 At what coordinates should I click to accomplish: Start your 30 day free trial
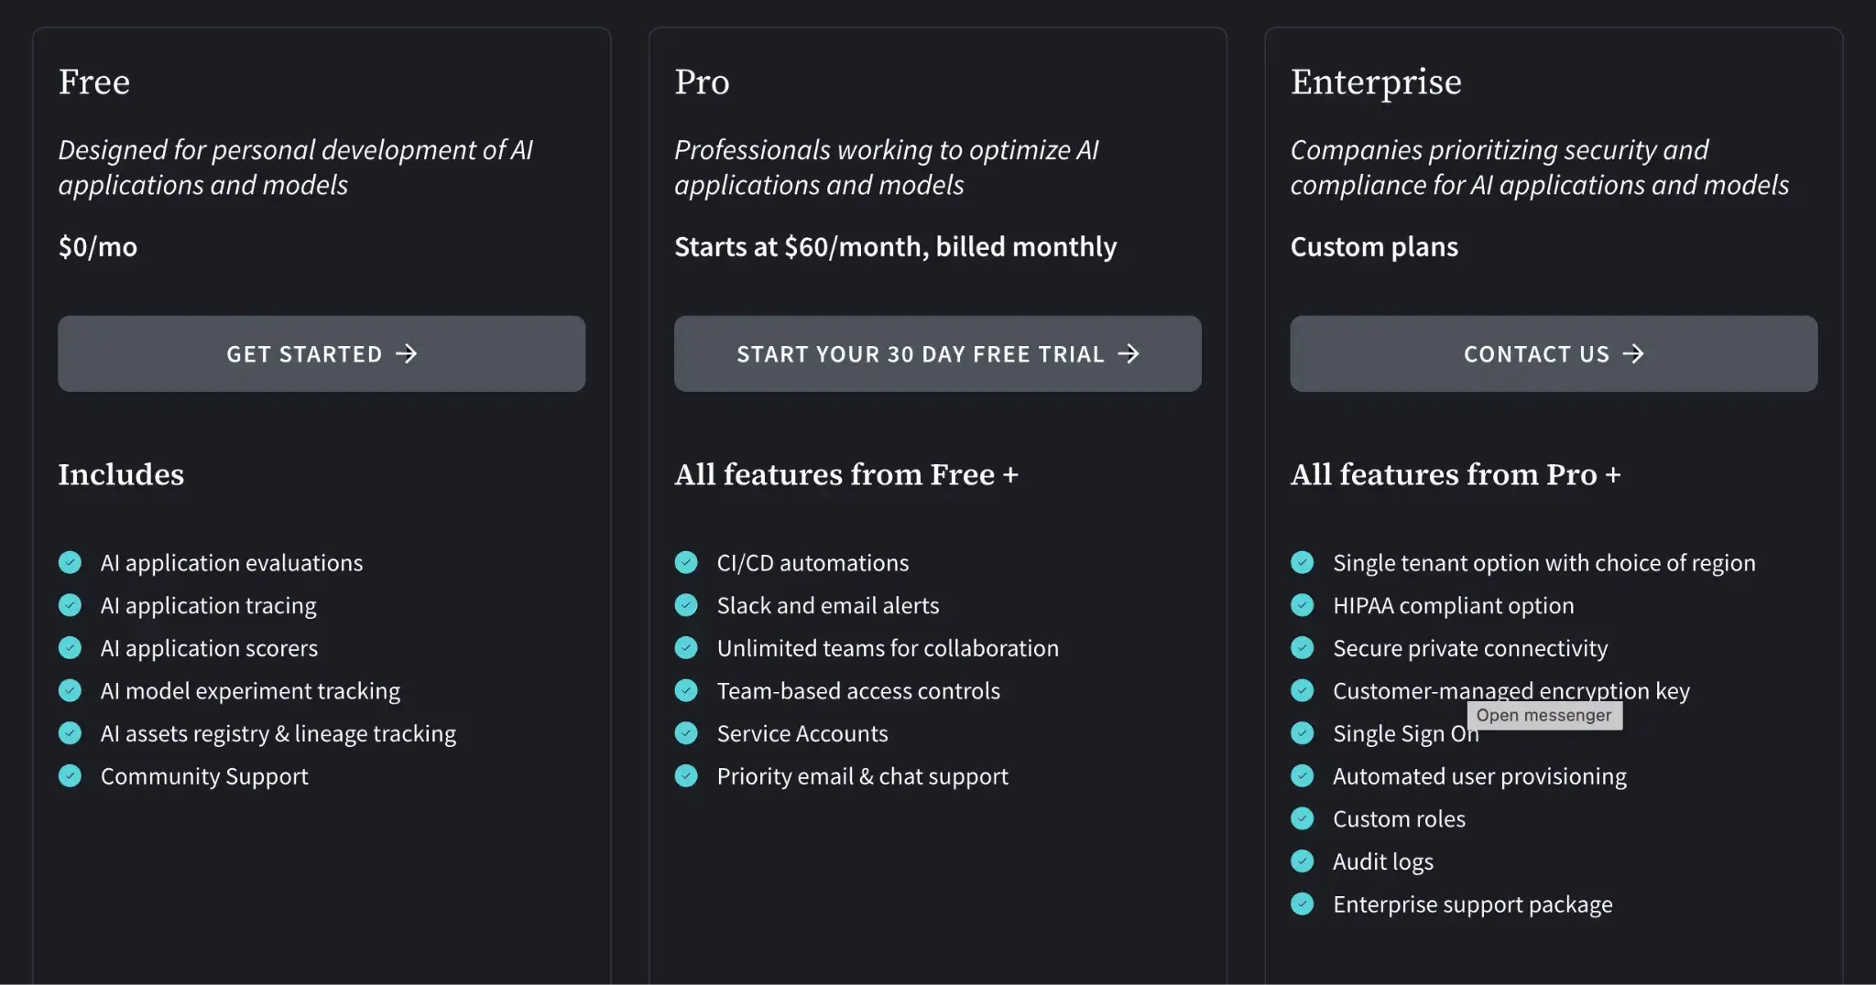[937, 354]
